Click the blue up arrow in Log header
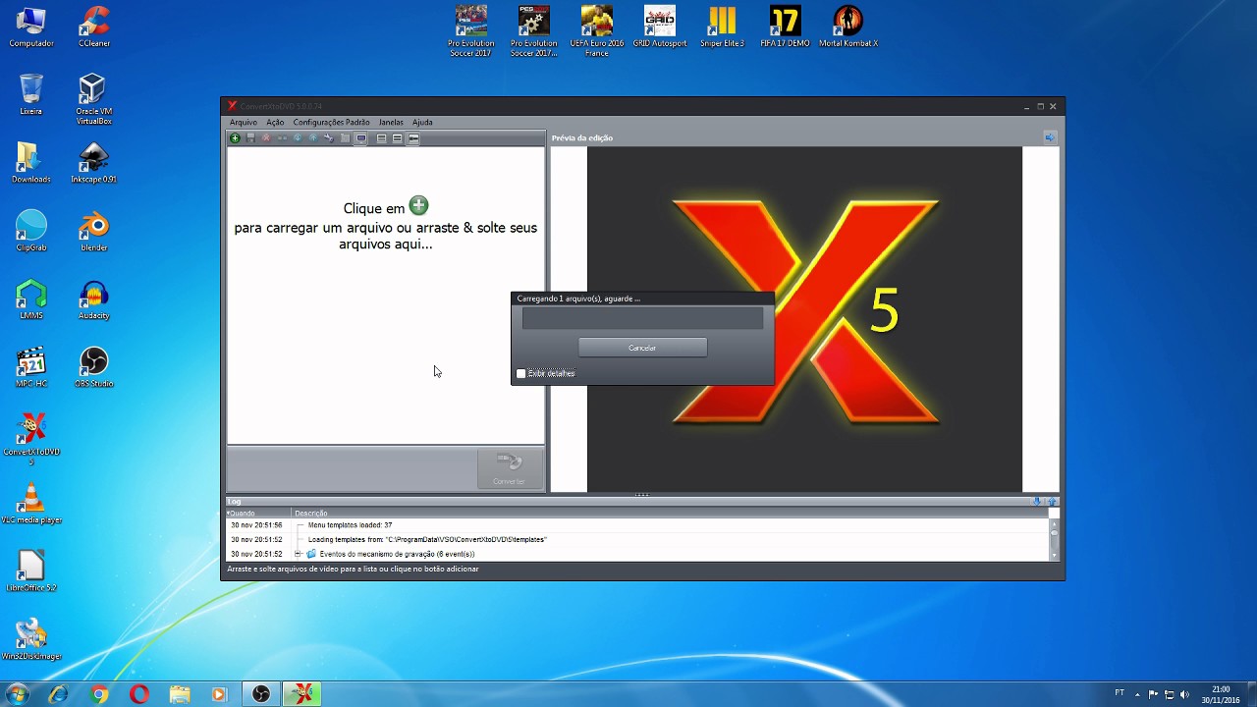1257x707 pixels. (x=1051, y=501)
